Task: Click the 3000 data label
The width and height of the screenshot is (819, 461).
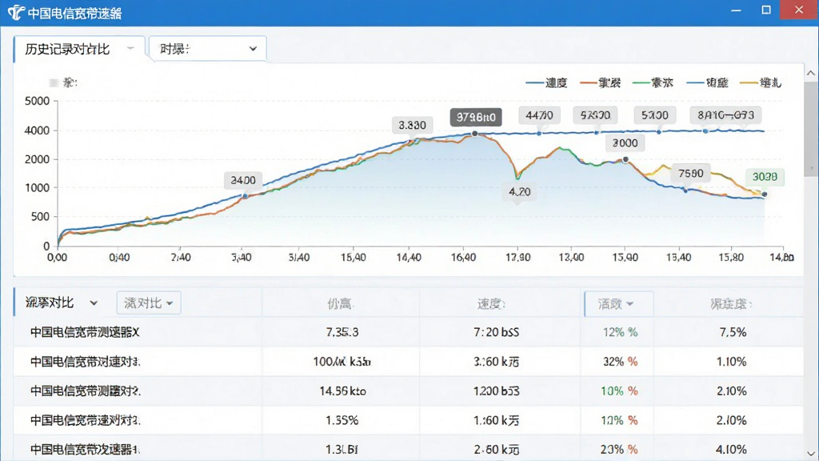Action: click(x=625, y=142)
